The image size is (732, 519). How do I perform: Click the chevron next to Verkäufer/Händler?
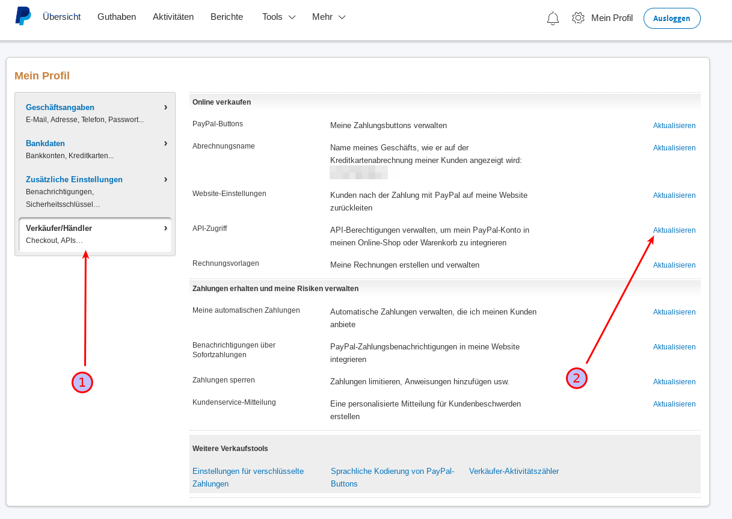165,228
